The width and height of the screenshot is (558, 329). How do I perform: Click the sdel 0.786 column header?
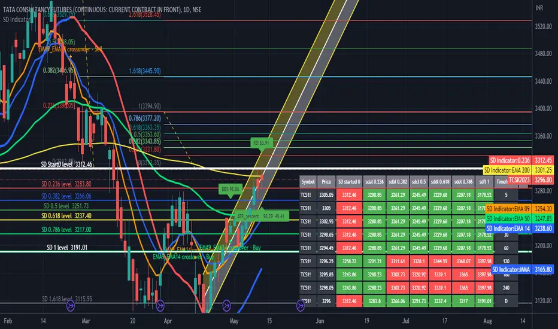tap(463, 182)
